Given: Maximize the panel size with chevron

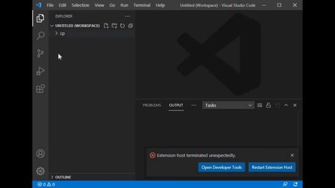Looking at the screenshot, I should tap(286, 105).
